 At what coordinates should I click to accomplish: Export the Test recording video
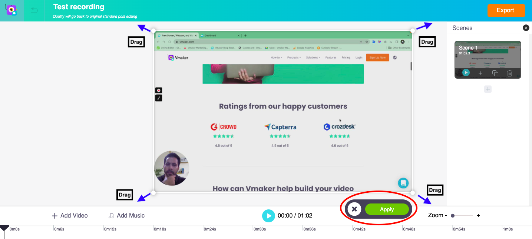[506, 10]
